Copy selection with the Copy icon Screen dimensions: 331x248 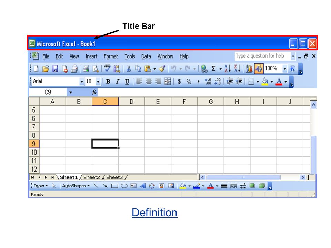(x=138, y=69)
